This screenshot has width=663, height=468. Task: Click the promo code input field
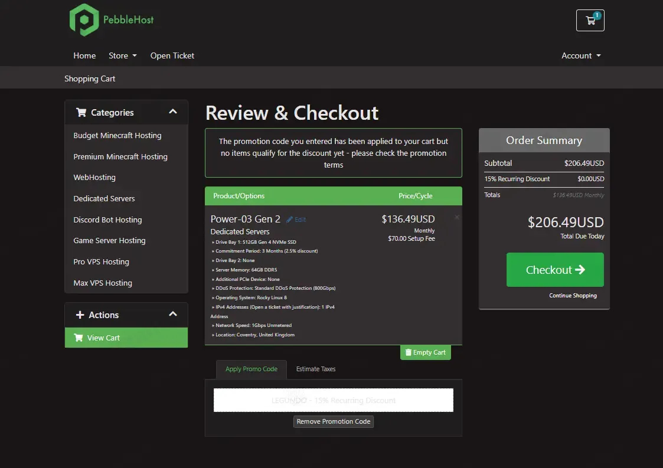(333, 400)
